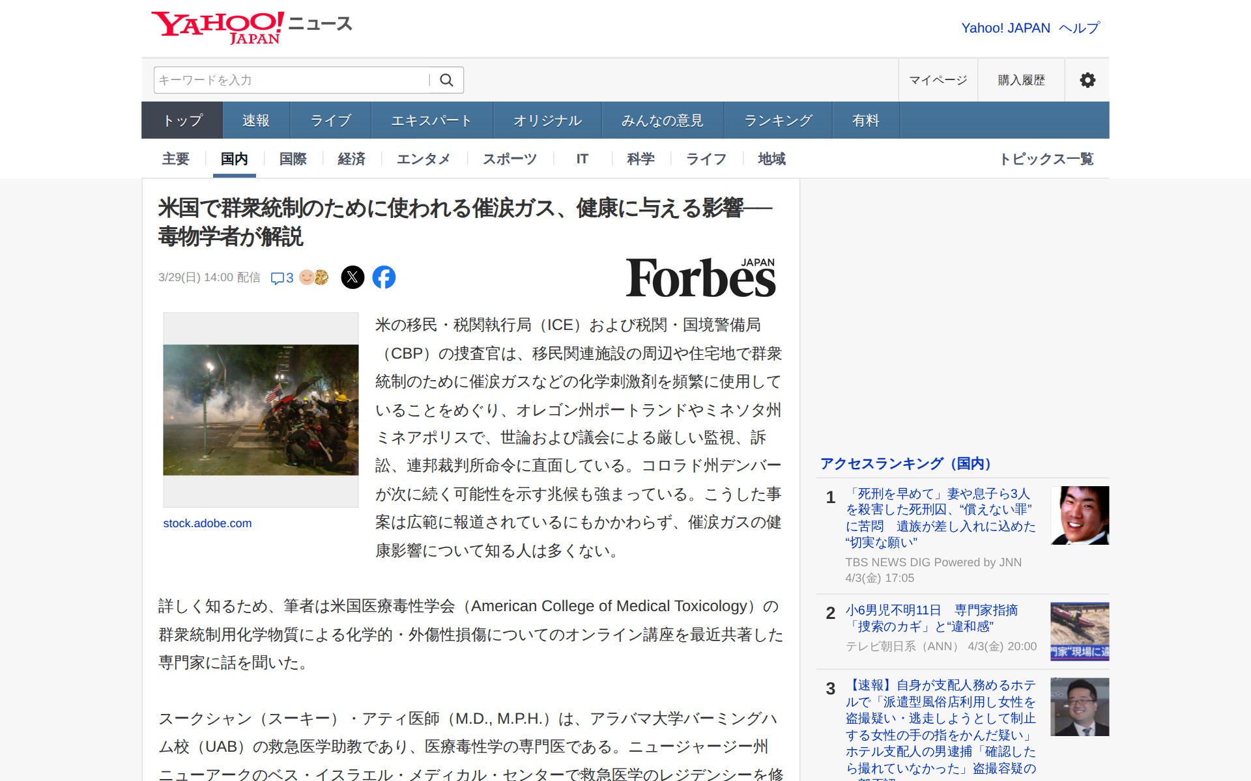The image size is (1251, 781).
Task: Open the トピックス一覧 link
Action: [x=1046, y=159]
